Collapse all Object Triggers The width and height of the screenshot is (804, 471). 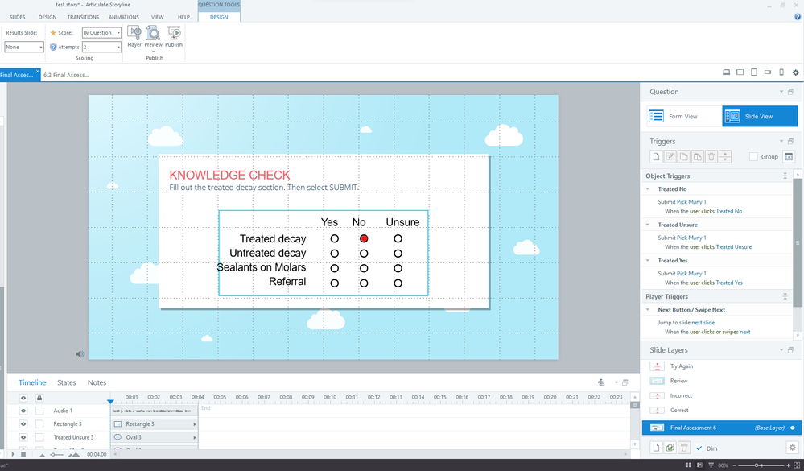tap(785, 176)
